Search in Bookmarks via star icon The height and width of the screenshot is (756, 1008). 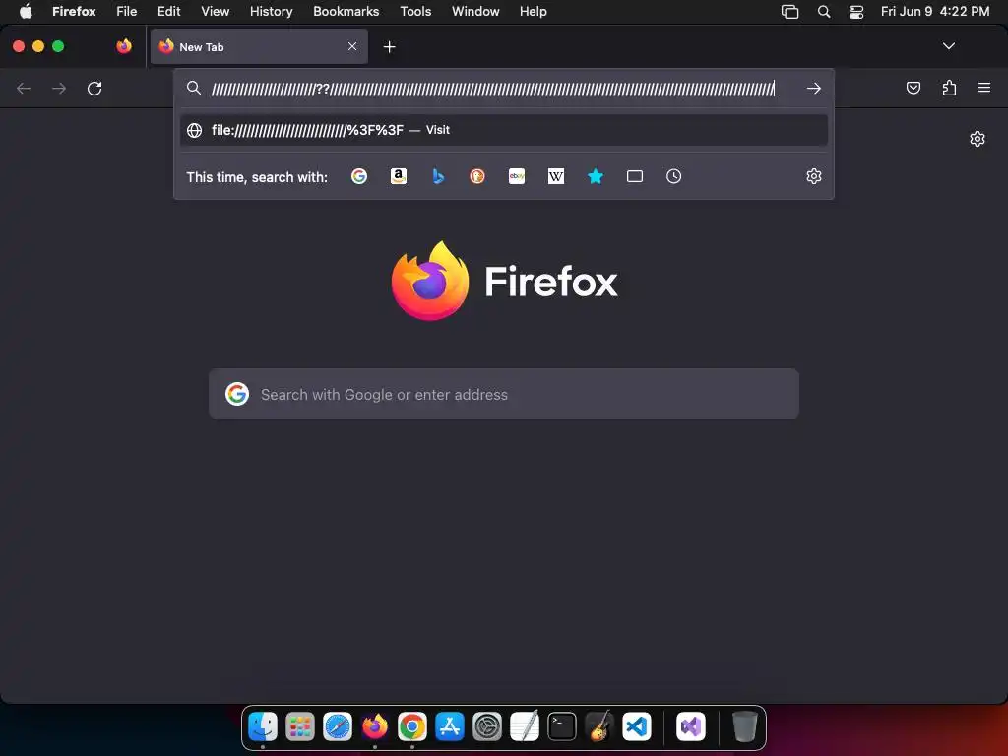click(x=596, y=176)
